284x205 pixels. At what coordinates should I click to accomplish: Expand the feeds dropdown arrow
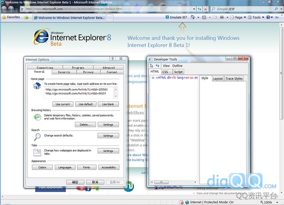210,17
